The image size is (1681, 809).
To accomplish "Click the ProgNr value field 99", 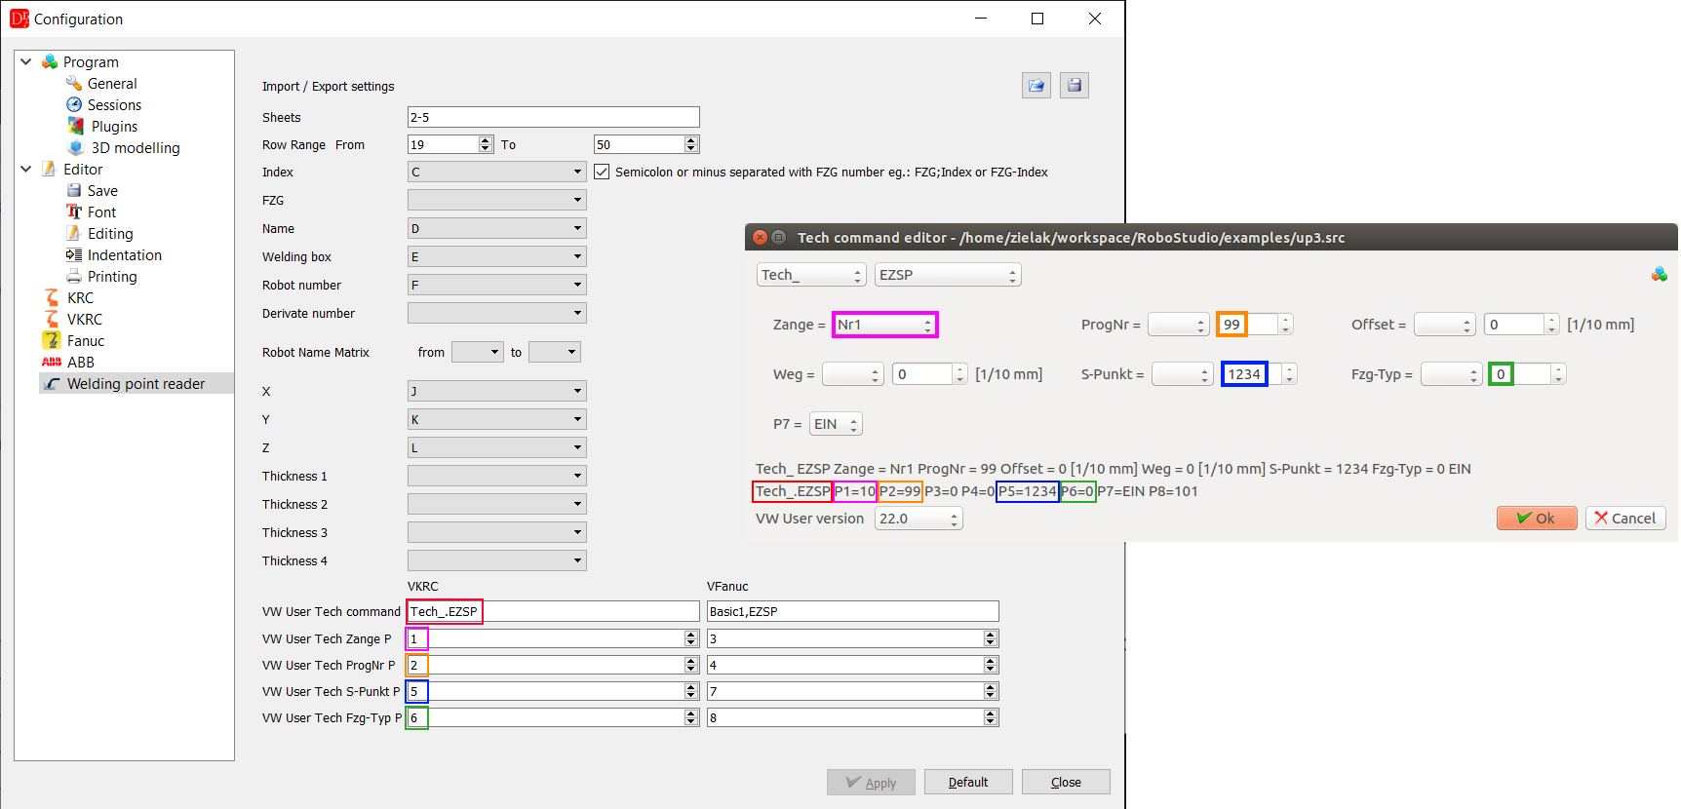I will click(x=1256, y=325).
